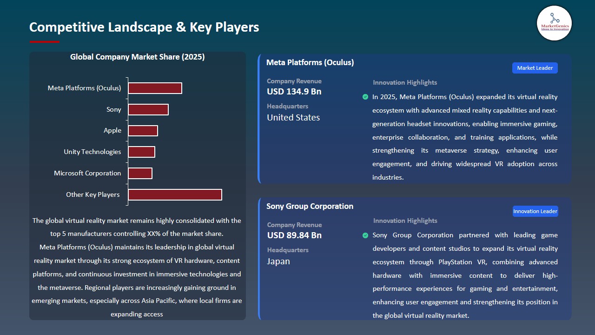Viewport: 595px width, 335px height.
Task: Select the Innovation Highlights section header
Action: click(404, 82)
